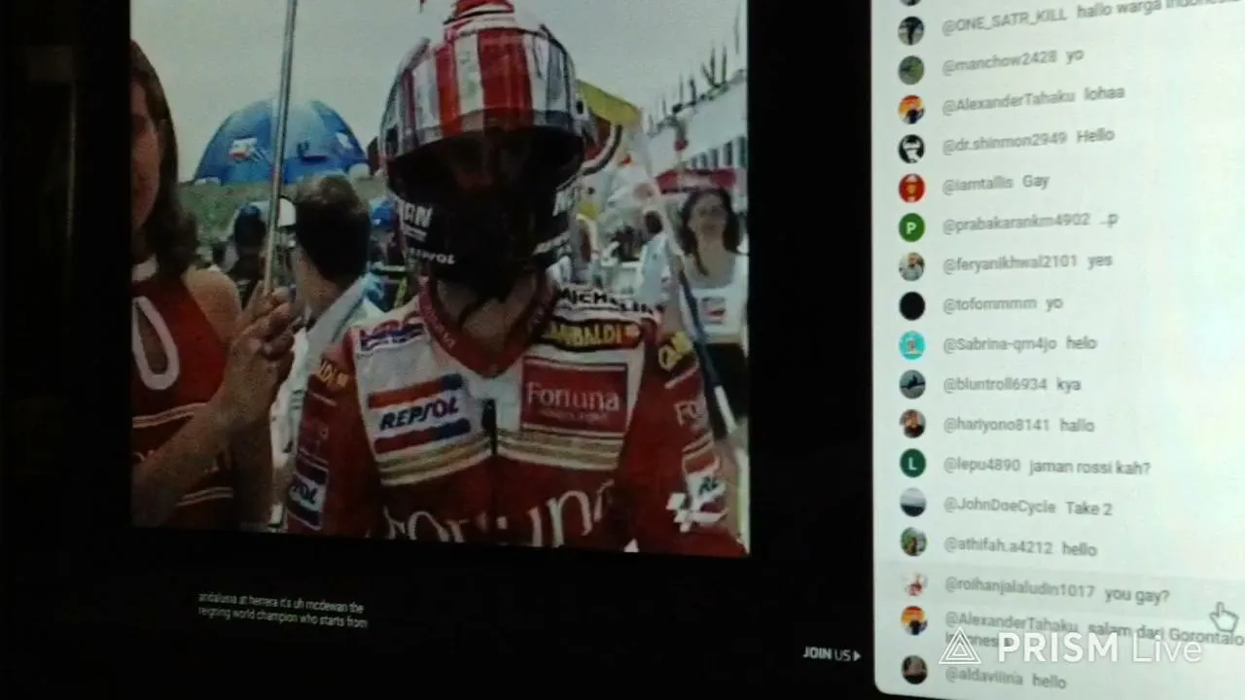Screen dimensions: 1245x700
Task: Select the 'hallo' message from hariyono8141
Action: [1077, 426]
